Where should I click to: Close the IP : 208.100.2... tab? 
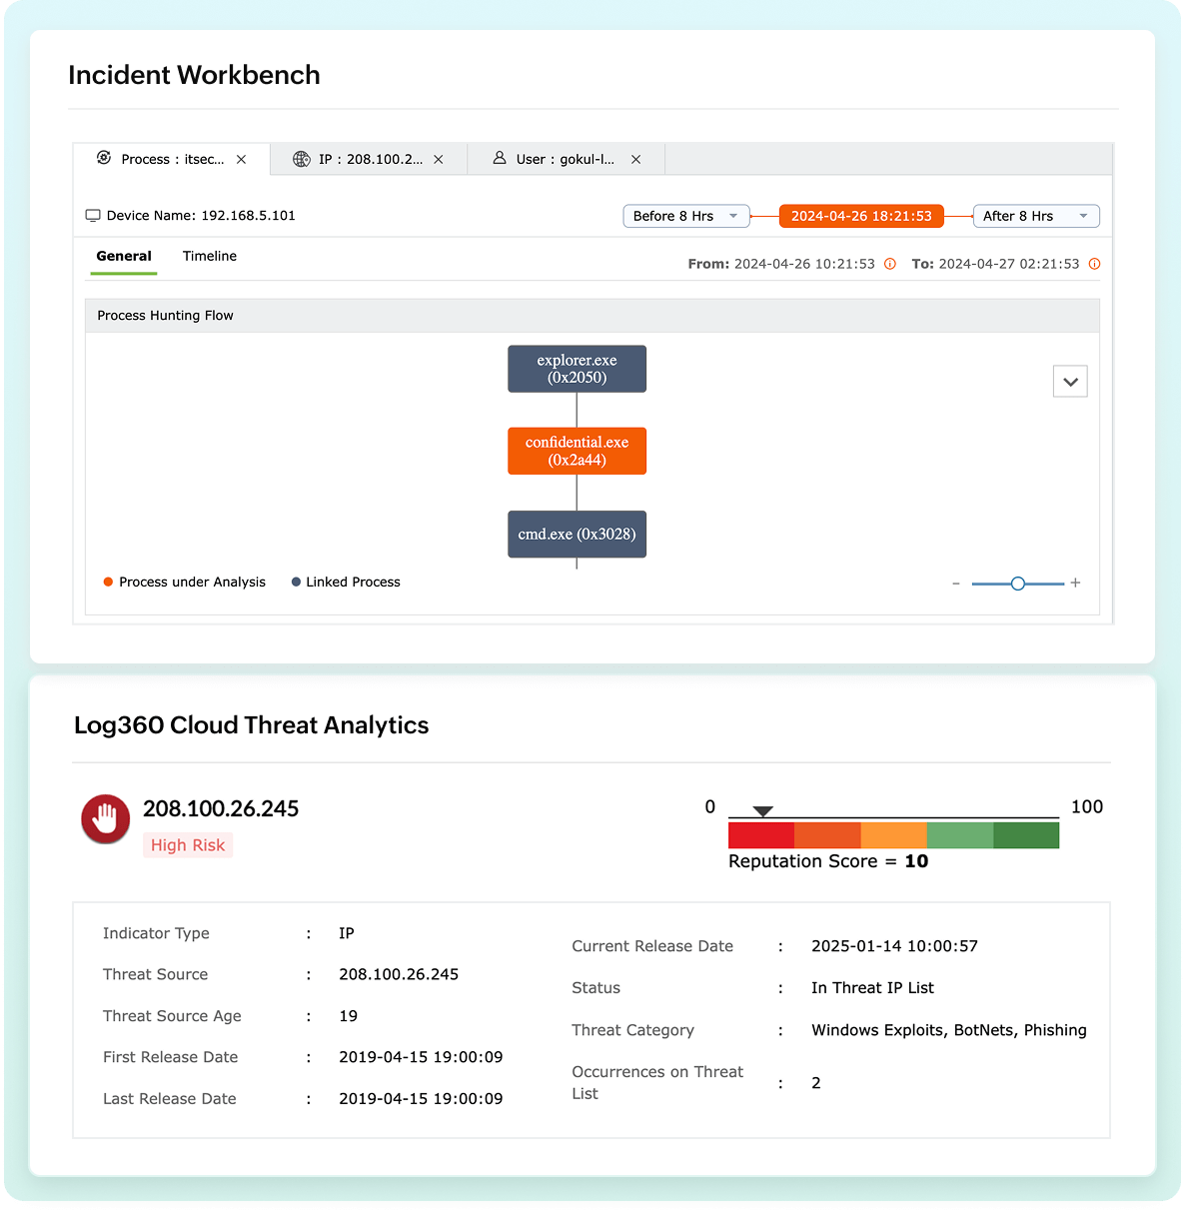coord(439,160)
